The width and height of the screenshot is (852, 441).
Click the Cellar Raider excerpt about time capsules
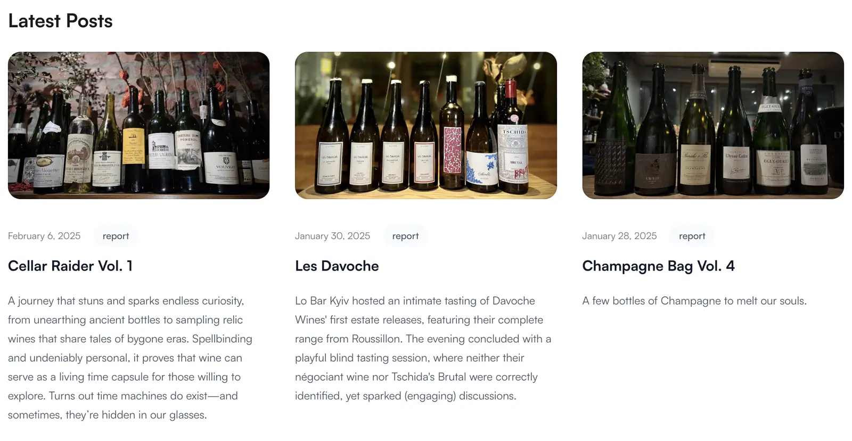[130, 357]
